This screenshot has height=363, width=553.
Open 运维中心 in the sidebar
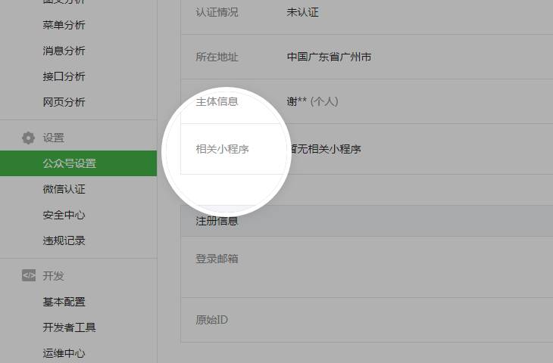(x=64, y=353)
